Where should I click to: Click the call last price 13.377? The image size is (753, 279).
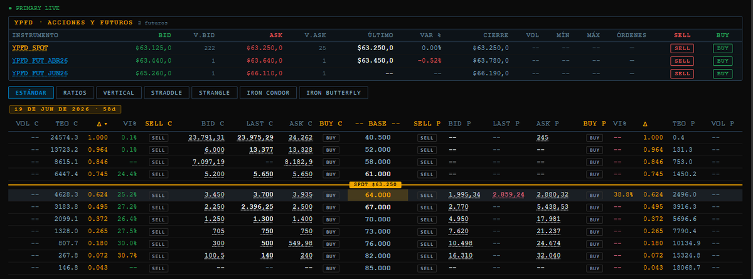(260, 149)
